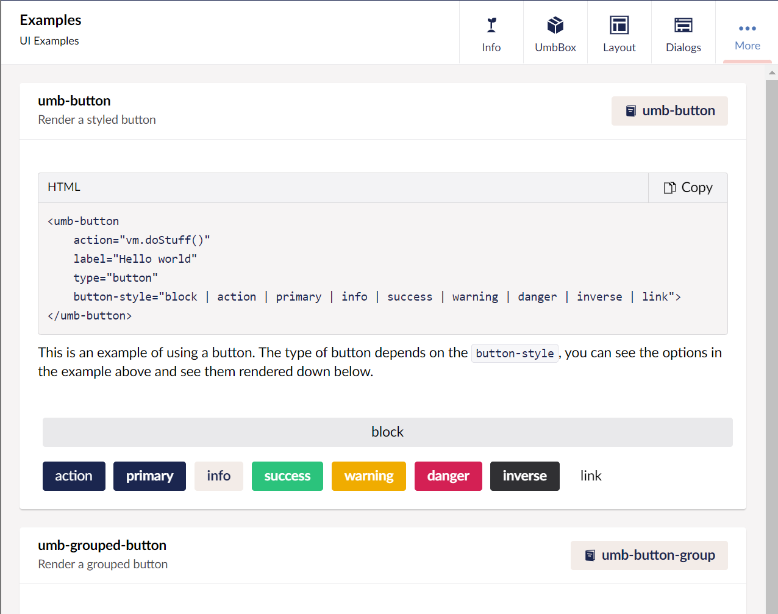Image resolution: width=778 pixels, height=614 pixels.
Task: Click the Dialogs window icon
Action: pyautogui.click(x=683, y=25)
